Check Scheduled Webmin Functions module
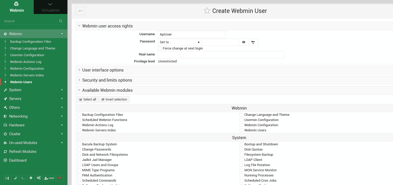 coord(79,120)
